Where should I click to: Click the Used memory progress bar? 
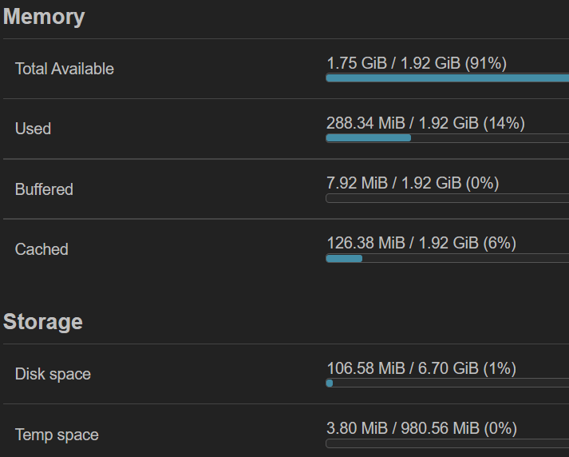pos(447,137)
